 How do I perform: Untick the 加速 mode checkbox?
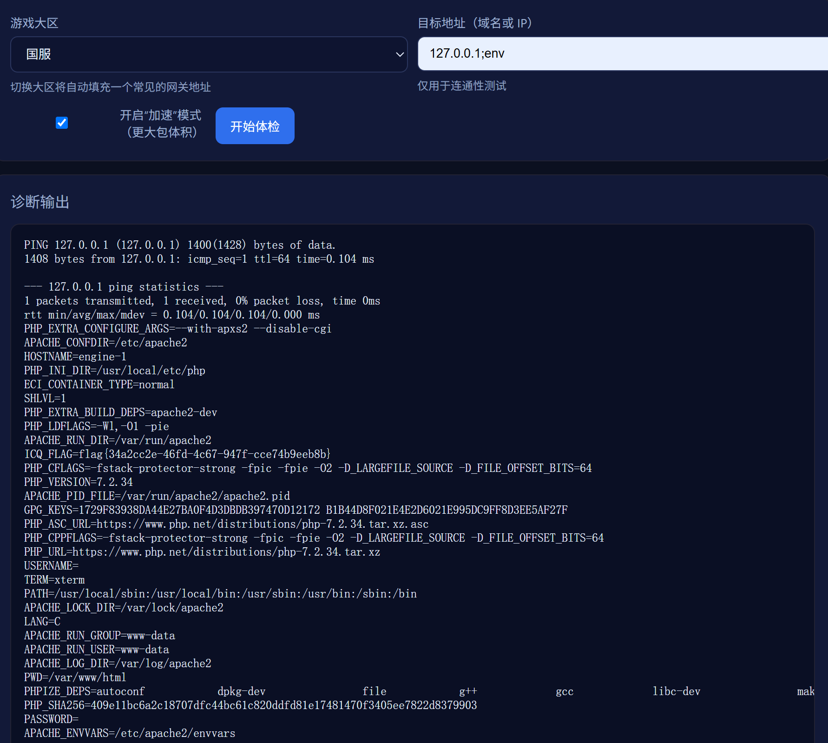[x=62, y=123]
